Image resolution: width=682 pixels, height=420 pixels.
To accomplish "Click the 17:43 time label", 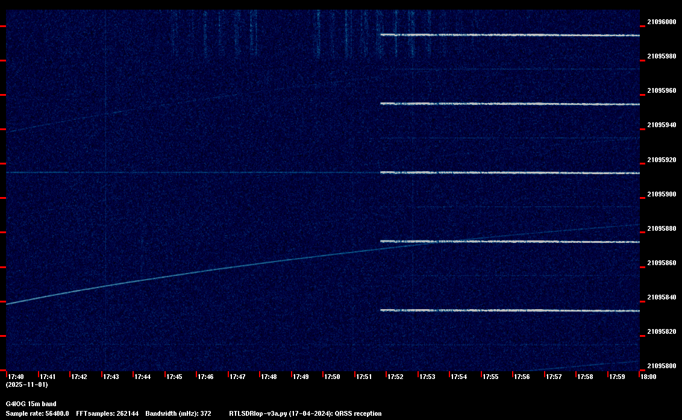I will (111, 377).
